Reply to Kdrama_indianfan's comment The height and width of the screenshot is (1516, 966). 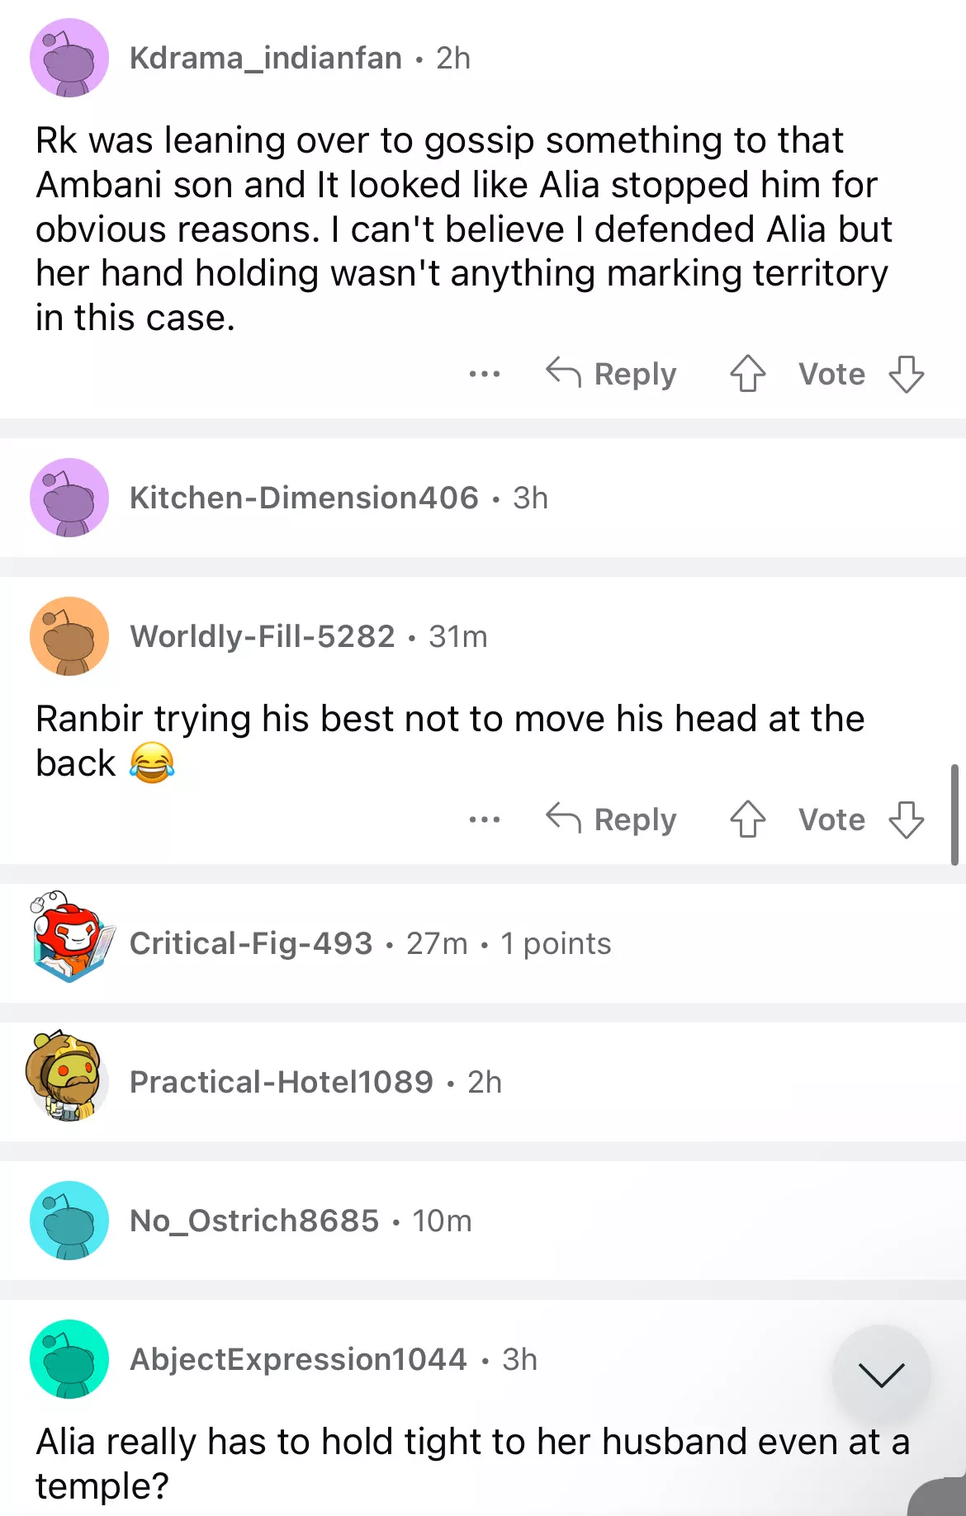[611, 374]
